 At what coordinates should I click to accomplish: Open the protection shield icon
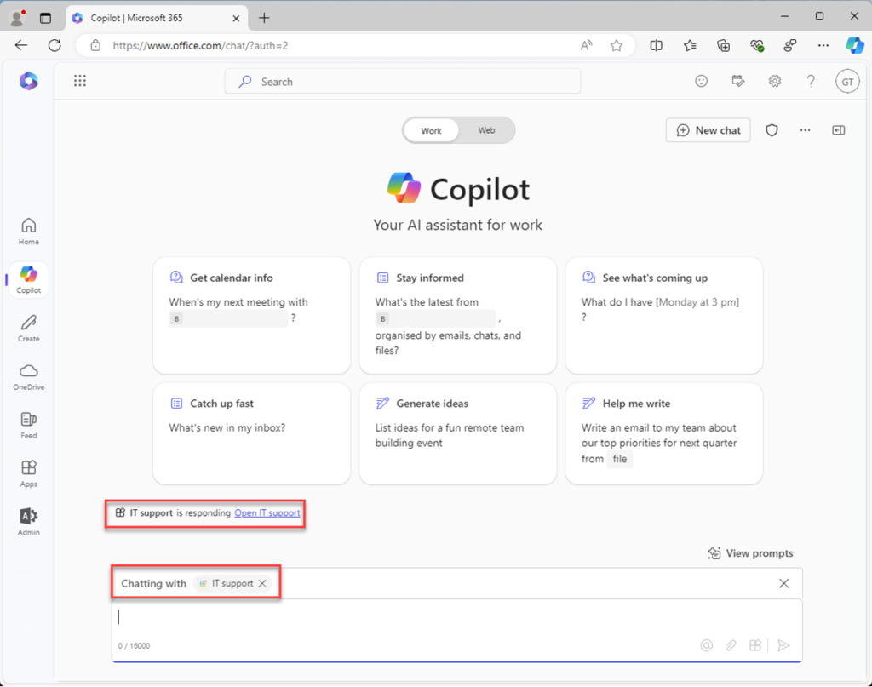772,130
